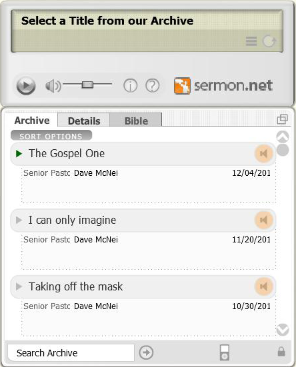This screenshot has height=367, width=296.
Task: Mute audio with the speaker icon
Action: coord(53,86)
